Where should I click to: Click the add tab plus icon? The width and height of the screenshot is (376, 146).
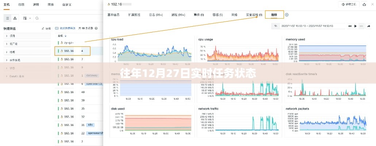coord(287,15)
